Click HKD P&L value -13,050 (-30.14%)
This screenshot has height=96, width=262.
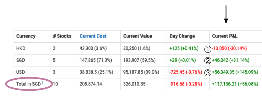(229, 48)
